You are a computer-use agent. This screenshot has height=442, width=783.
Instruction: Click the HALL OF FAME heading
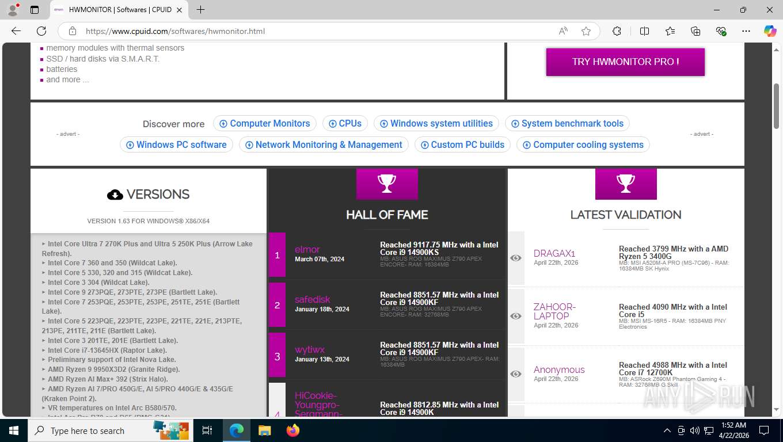[387, 215]
